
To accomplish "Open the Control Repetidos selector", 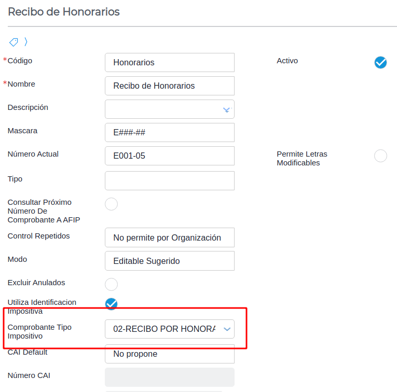I will [169, 237].
